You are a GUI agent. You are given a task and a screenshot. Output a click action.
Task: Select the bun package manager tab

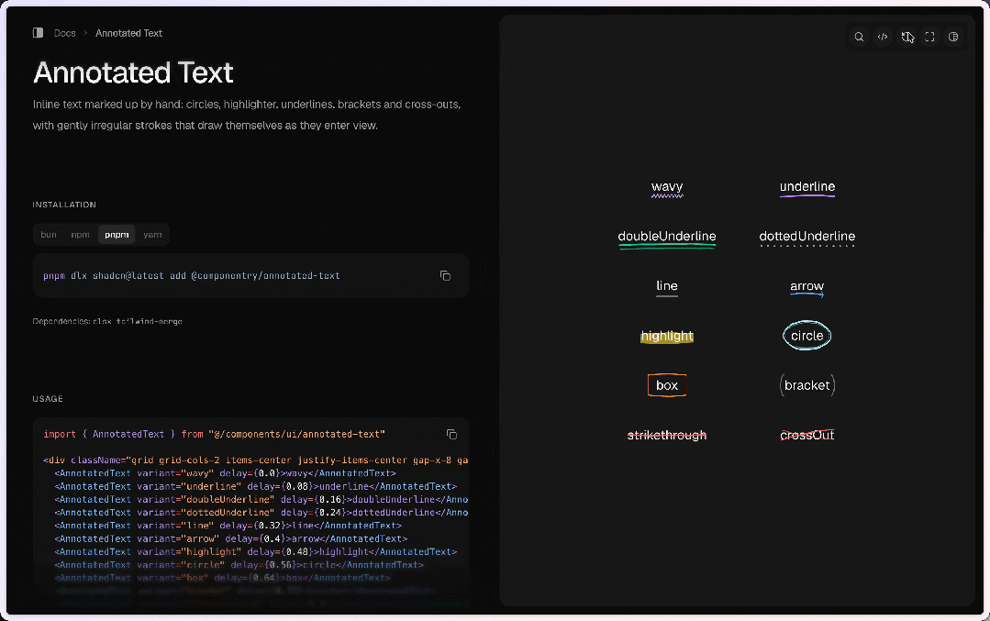49,235
